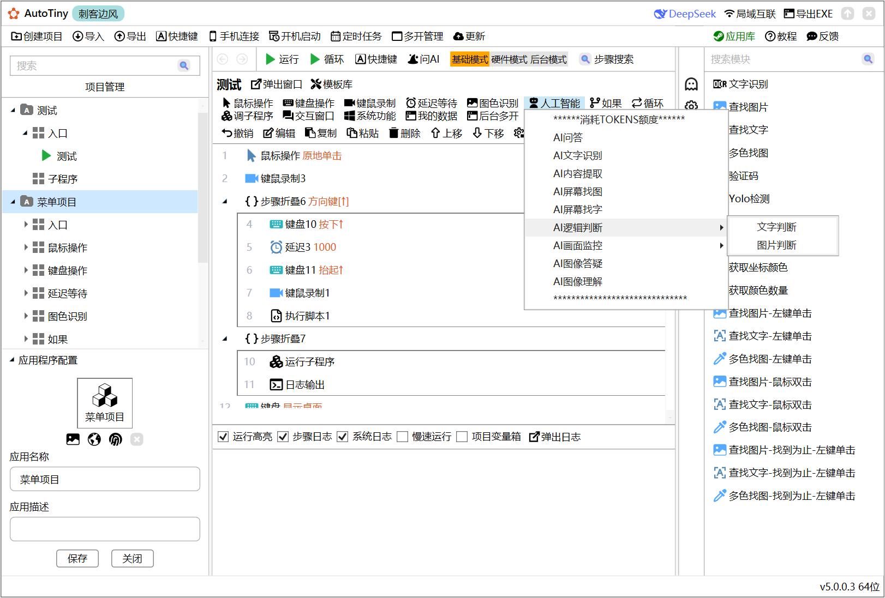Viewport: 885px width, 598px height.
Task: Choose AI屏幕找图 from the AI menu
Action: pos(626,192)
